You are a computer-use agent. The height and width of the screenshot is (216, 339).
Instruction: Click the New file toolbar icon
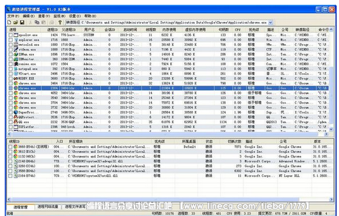(x=9, y=23)
